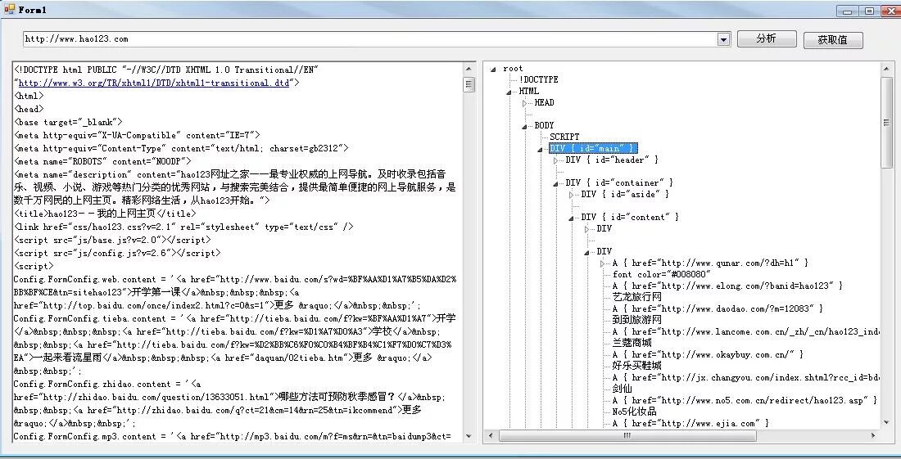Select the ejia.com anchor node
The image size is (901, 459).
pos(690,424)
